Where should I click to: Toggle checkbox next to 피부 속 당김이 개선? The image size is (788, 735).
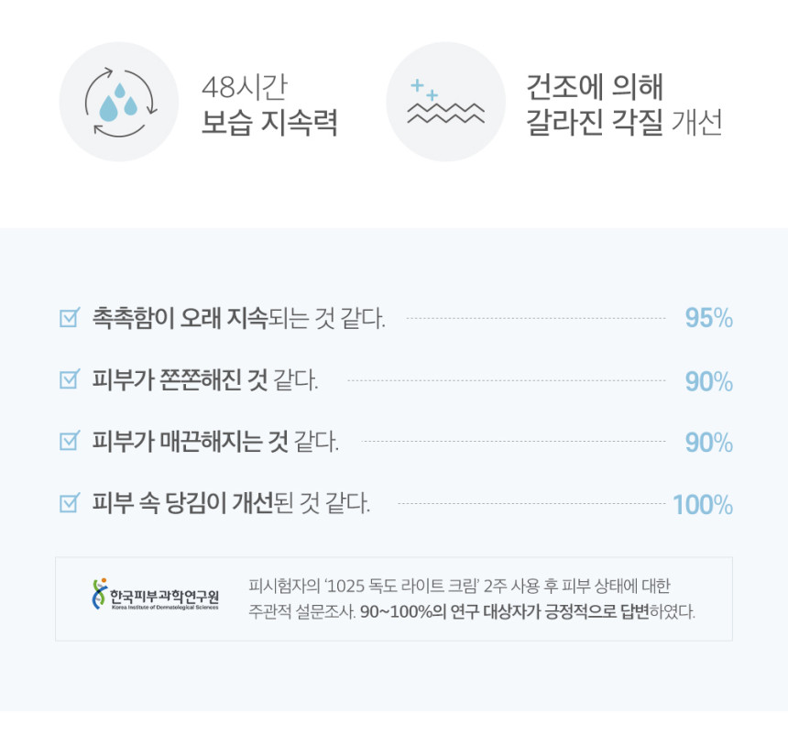[70, 503]
